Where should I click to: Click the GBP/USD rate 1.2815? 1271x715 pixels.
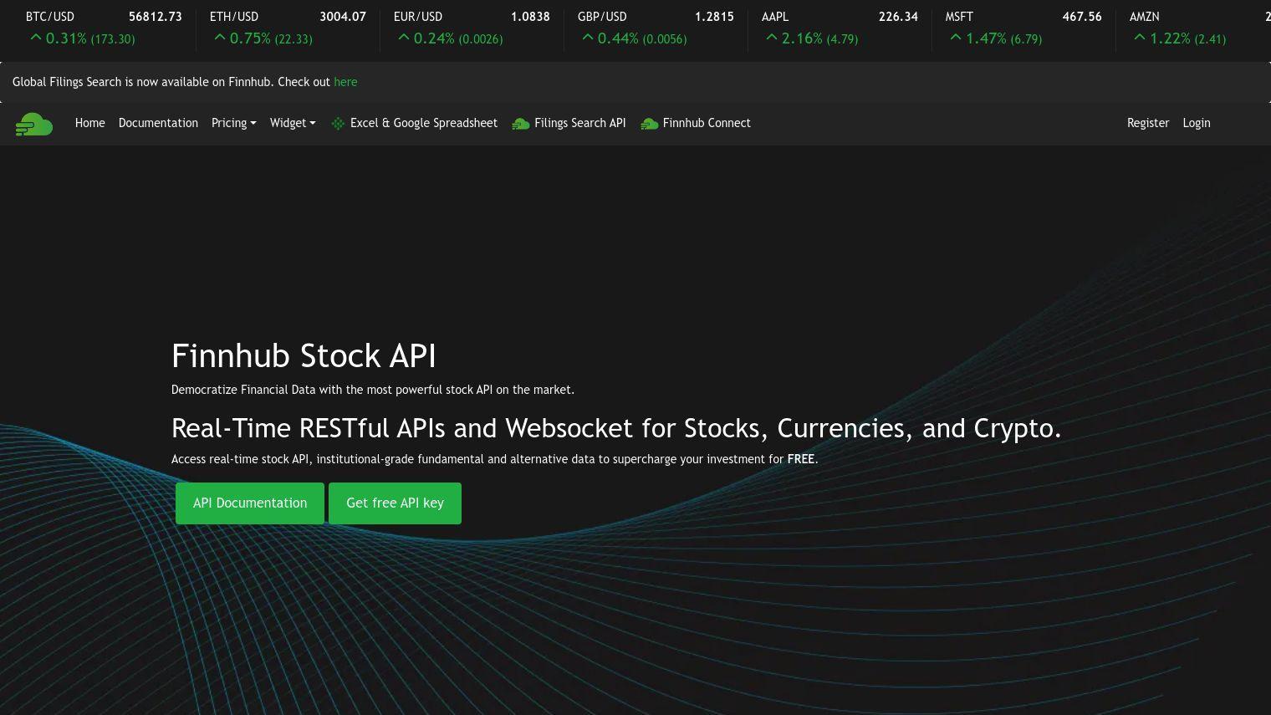click(x=714, y=17)
